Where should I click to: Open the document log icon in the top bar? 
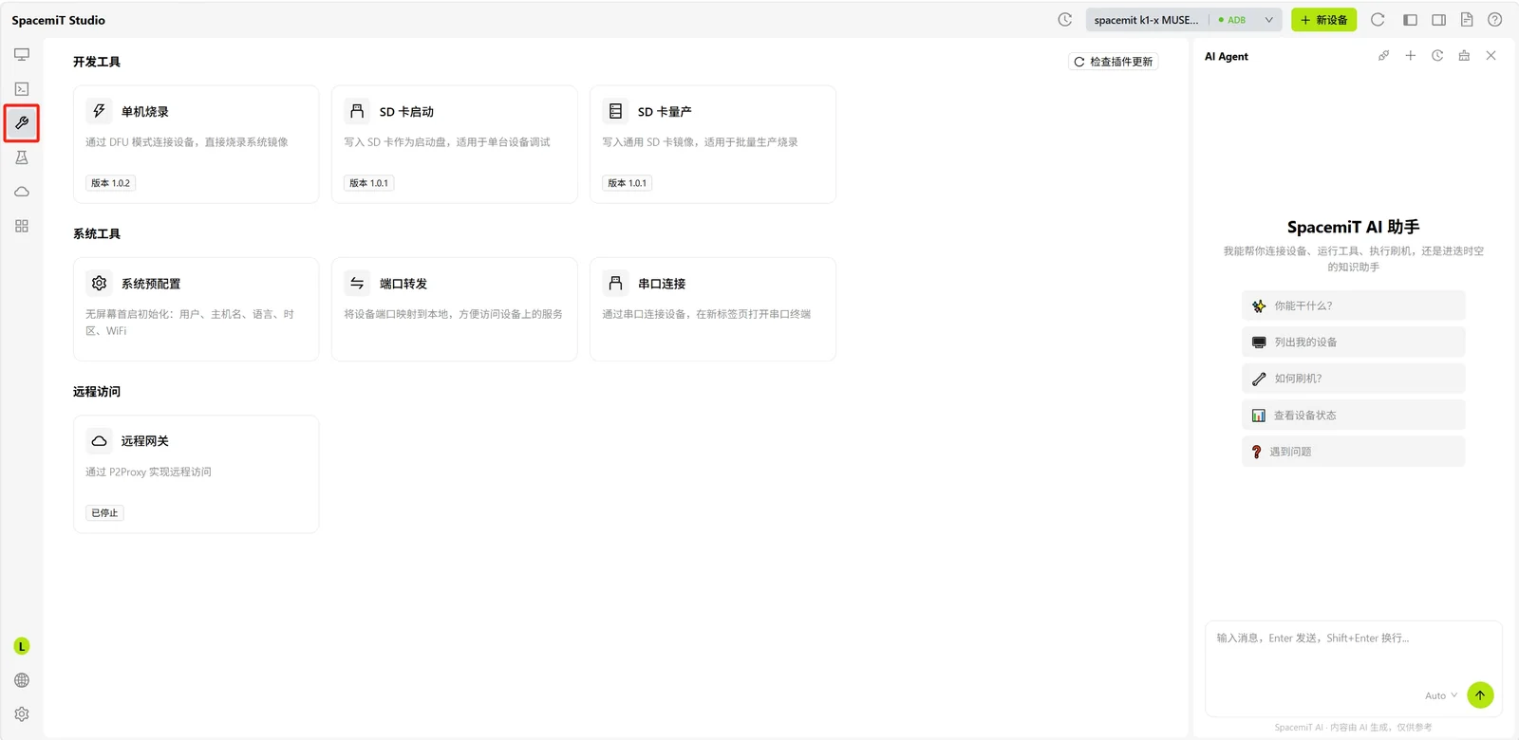(x=1467, y=20)
